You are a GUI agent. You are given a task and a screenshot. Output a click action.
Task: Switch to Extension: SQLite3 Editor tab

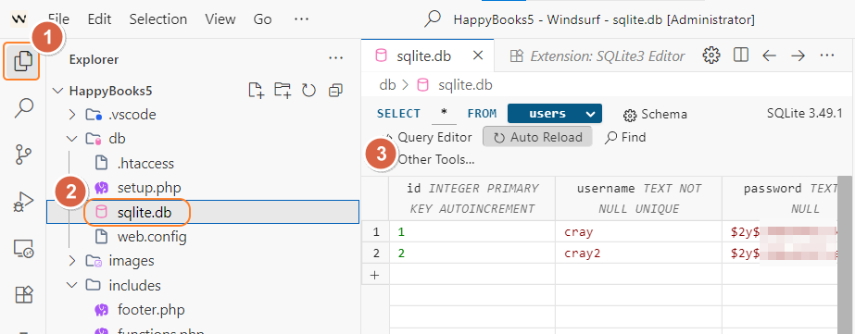596,56
